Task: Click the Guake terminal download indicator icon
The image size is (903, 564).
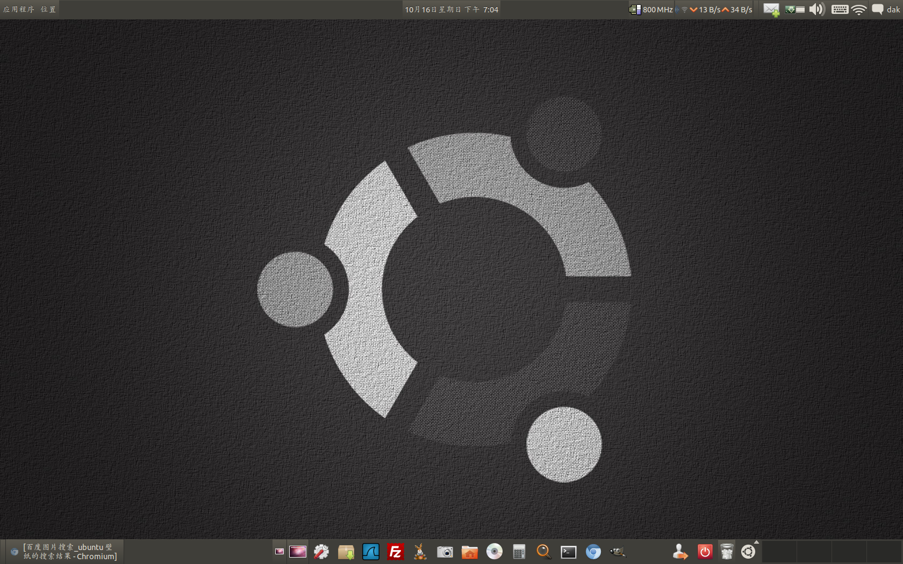Action: [790, 10]
